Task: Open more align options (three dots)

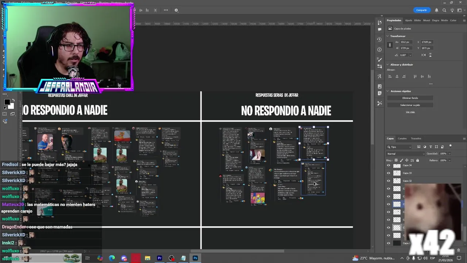Action: pyautogui.click(x=431, y=84)
